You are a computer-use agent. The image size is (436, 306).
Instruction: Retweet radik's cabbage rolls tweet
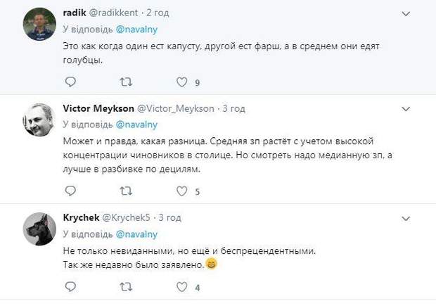click(126, 82)
